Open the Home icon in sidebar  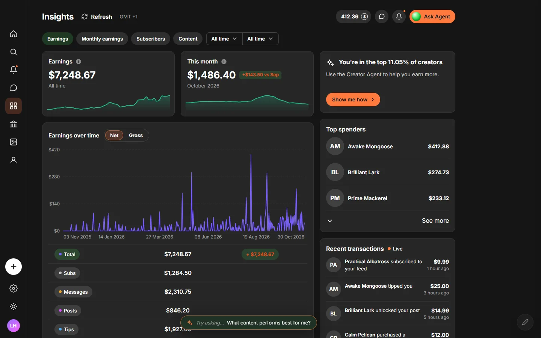click(14, 34)
